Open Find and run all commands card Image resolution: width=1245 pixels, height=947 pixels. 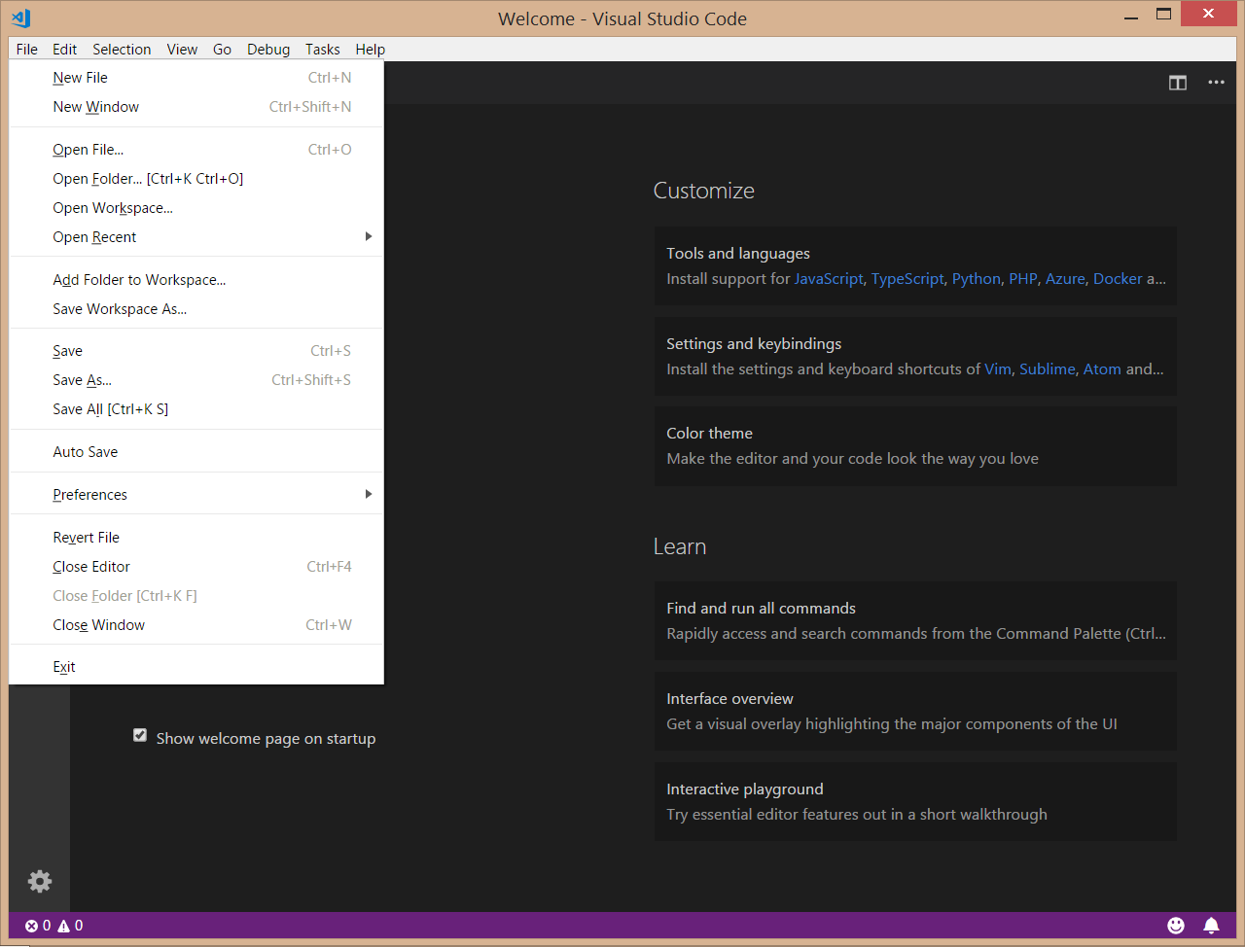point(915,621)
